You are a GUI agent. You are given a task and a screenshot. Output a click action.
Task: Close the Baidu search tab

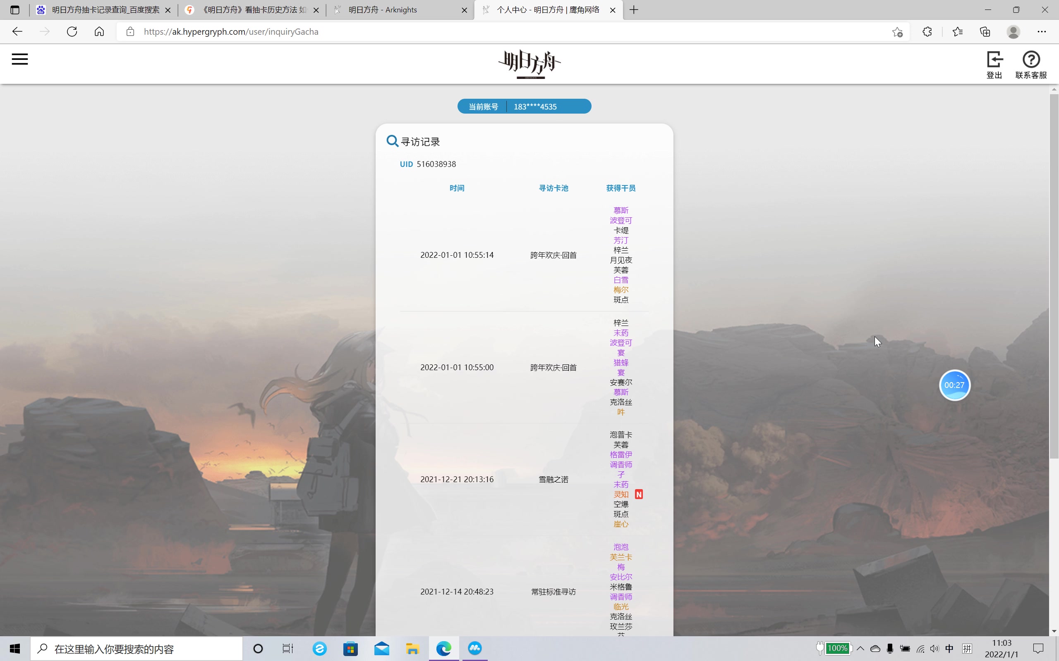168,10
